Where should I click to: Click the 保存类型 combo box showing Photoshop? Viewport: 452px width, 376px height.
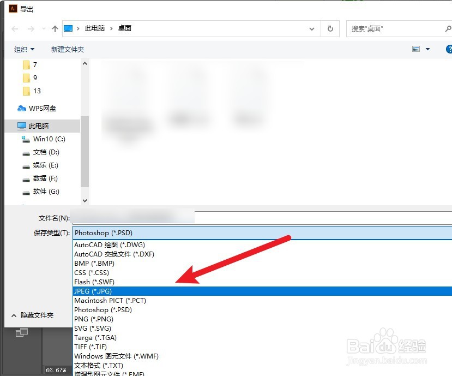(263, 233)
